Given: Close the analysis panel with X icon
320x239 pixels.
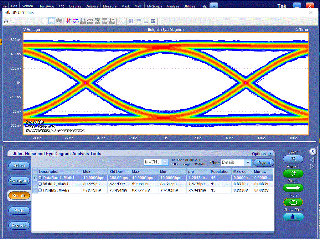Looking at the screenshot, I should click(313, 151).
